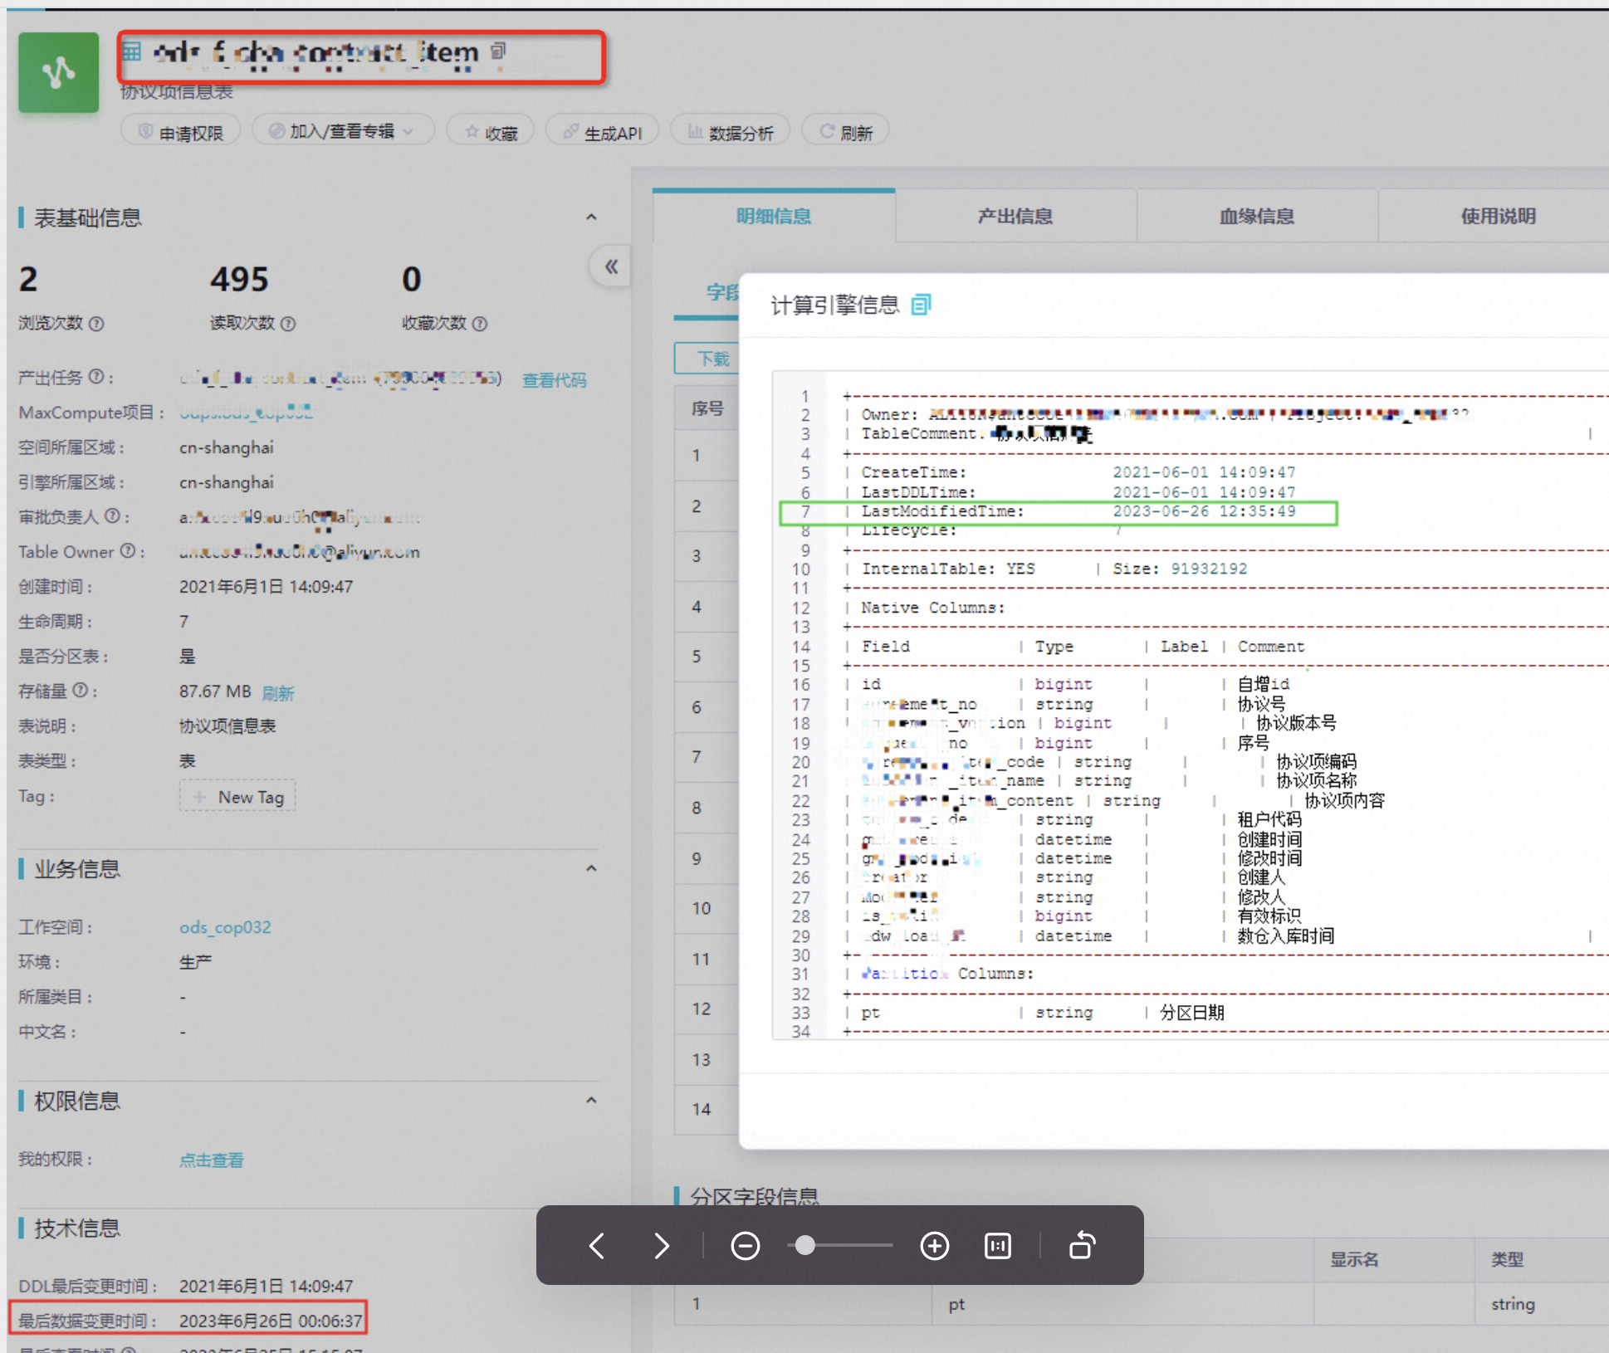Add a New Tag
The height and width of the screenshot is (1353, 1609).
pyautogui.click(x=238, y=797)
